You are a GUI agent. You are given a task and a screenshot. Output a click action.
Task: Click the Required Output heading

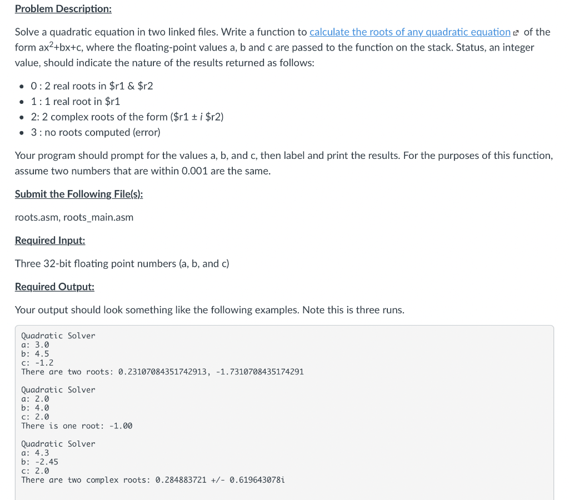[x=54, y=287]
